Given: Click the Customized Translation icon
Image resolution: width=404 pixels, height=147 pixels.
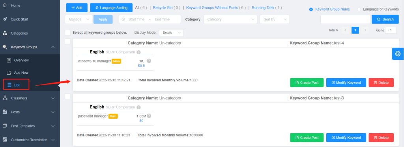Looking at the screenshot, I should (x=5, y=140).
